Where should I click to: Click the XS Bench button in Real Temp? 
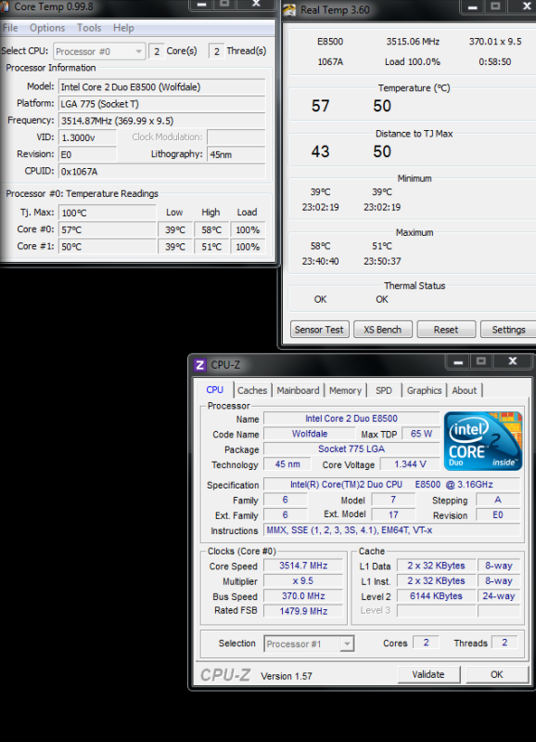382,330
